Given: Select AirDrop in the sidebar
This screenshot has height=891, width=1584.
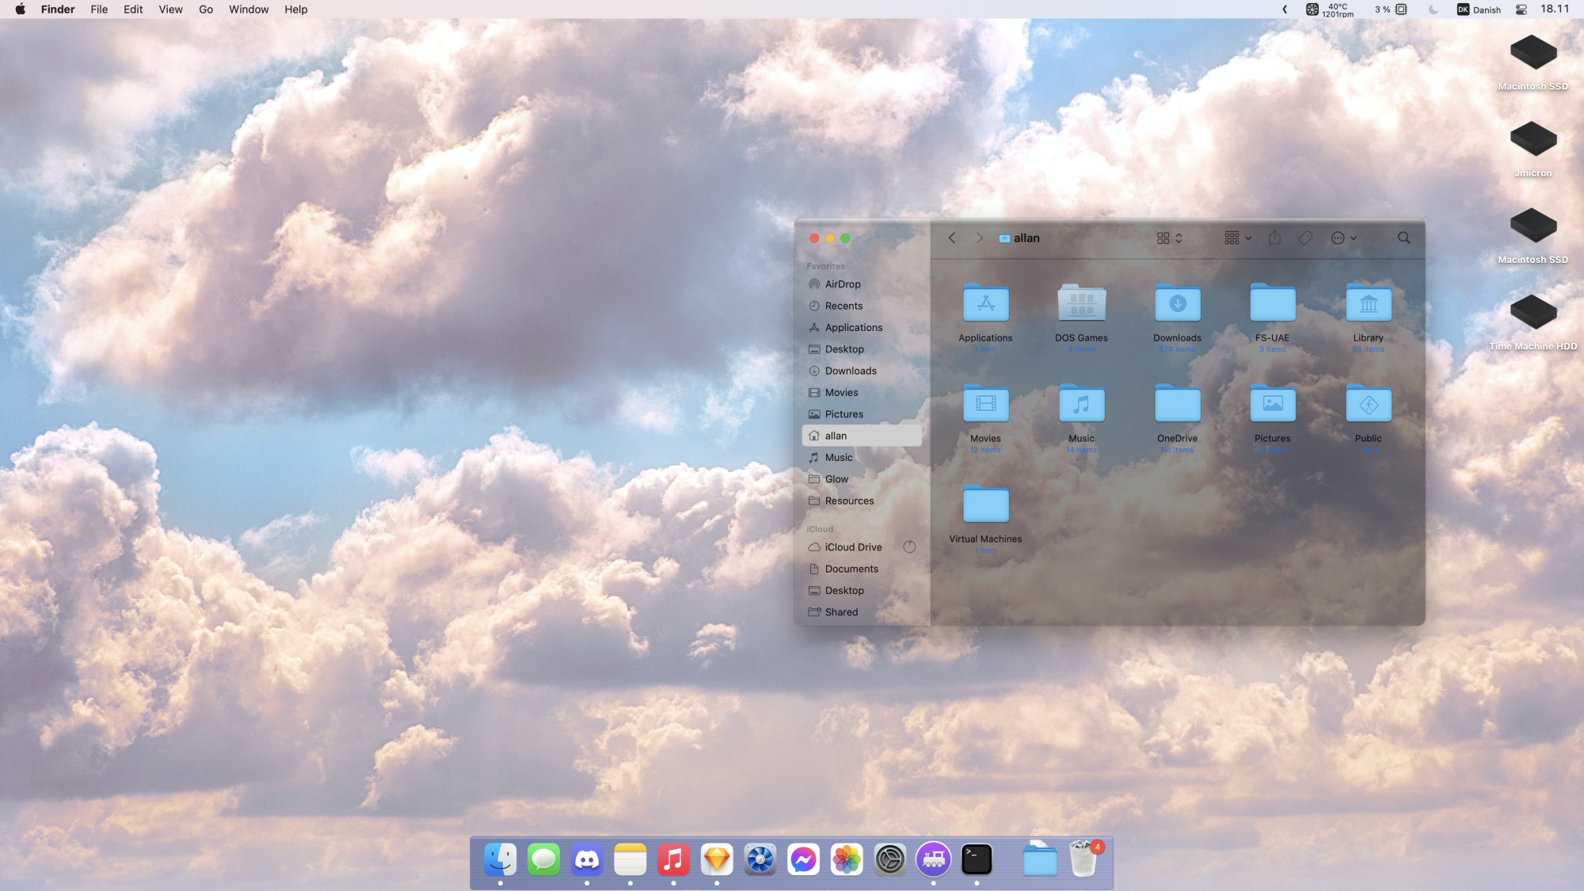Looking at the screenshot, I should click(842, 284).
